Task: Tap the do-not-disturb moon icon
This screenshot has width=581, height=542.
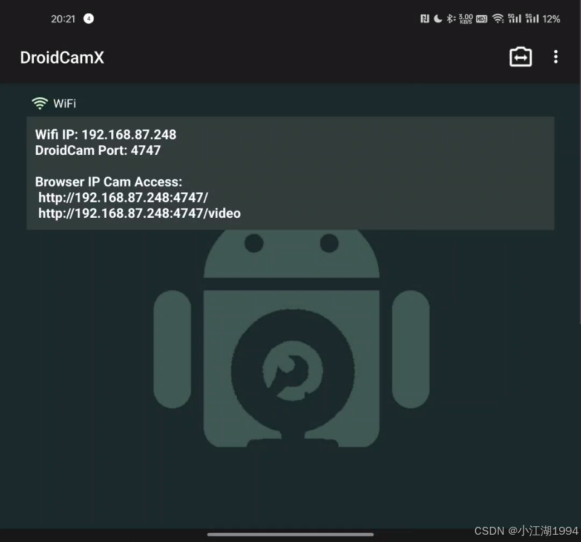Action: 438,19
